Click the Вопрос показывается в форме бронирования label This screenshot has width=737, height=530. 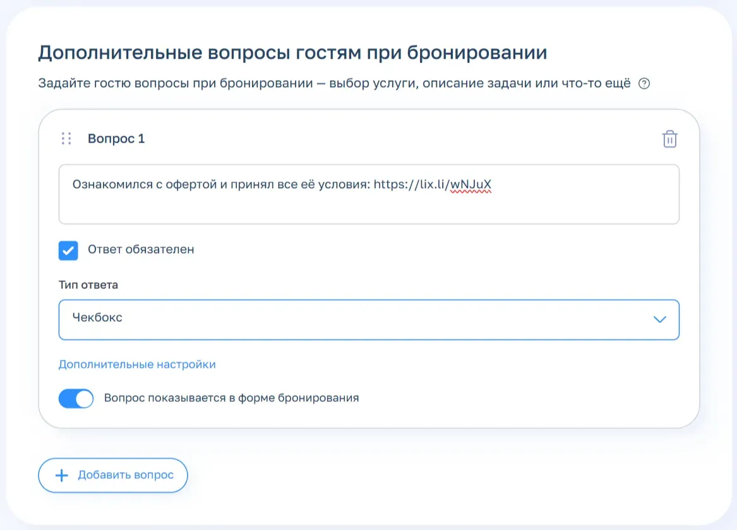pyautogui.click(x=231, y=398)
